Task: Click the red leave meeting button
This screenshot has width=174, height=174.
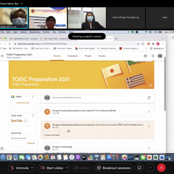Action: point(161,168)
